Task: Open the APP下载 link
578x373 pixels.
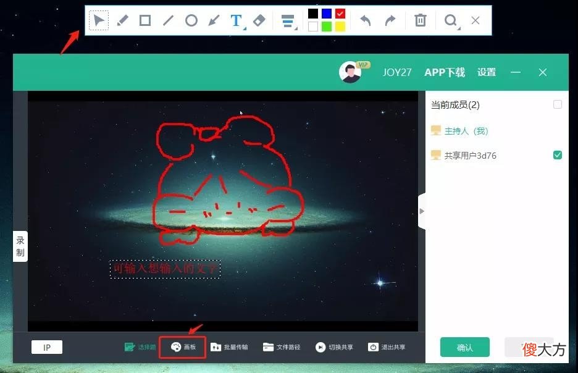Action: click(445, 72)
